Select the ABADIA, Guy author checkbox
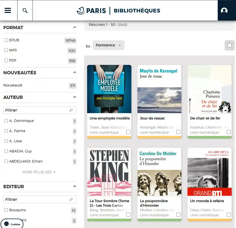The width and height of the screenshot is (236, 228). point(6,151)
